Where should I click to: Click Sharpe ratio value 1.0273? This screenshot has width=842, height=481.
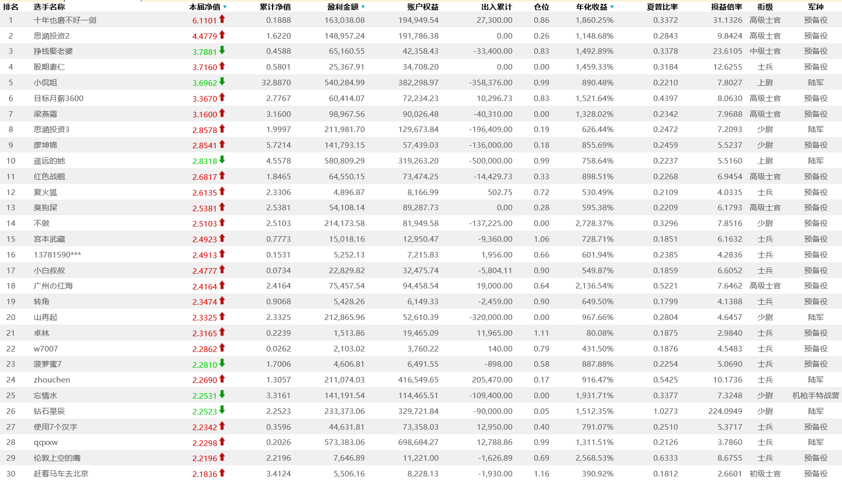(665, 411)
